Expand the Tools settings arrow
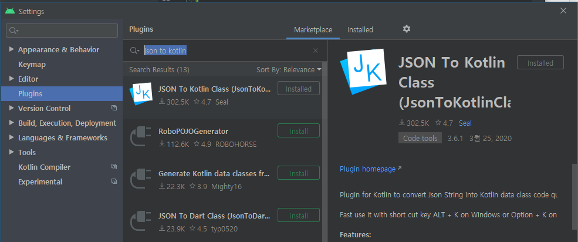Screen dimensions: 578x242 click(x=11, y=152)
